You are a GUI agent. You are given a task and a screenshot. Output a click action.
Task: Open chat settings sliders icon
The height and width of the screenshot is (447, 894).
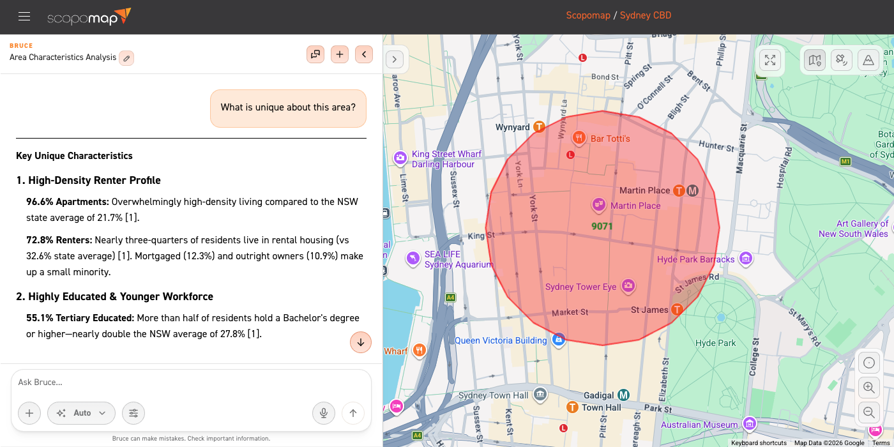[133, 413]
